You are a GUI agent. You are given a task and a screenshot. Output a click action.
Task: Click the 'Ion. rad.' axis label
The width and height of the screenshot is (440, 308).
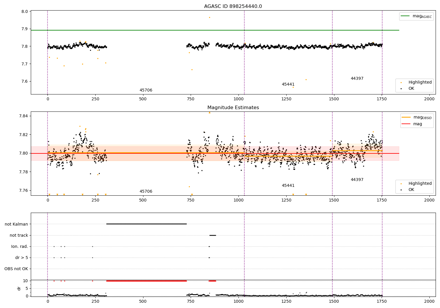[x=20, y=246]
